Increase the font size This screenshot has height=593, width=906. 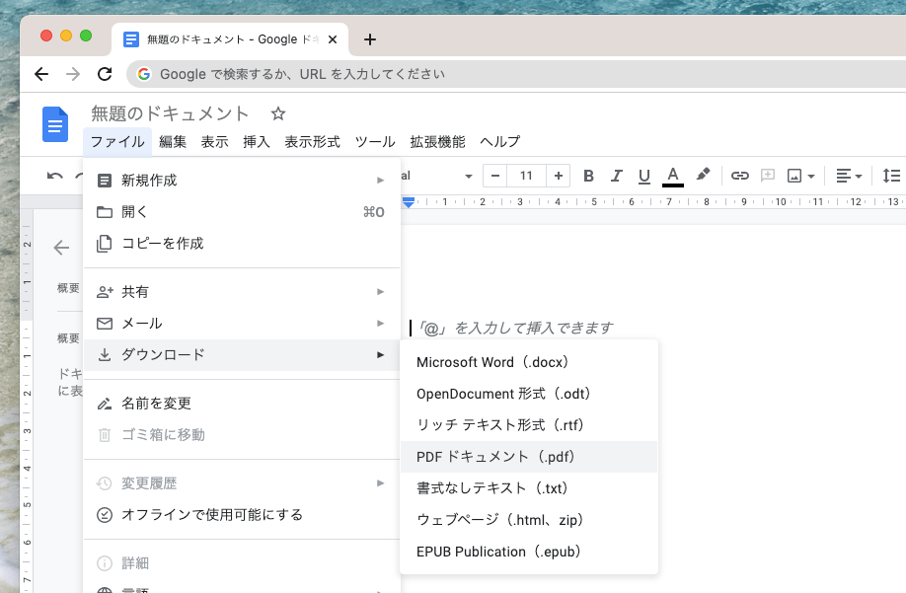559,176
